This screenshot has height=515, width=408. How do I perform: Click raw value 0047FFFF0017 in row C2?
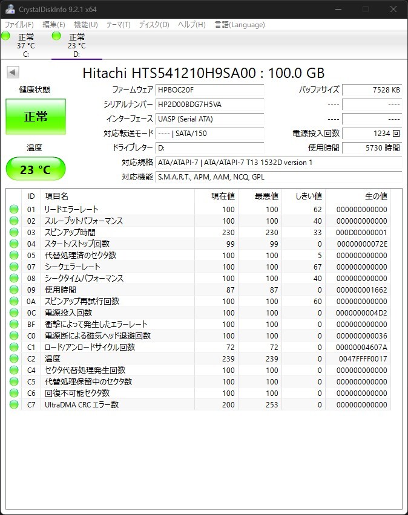(x=363, y=359)
